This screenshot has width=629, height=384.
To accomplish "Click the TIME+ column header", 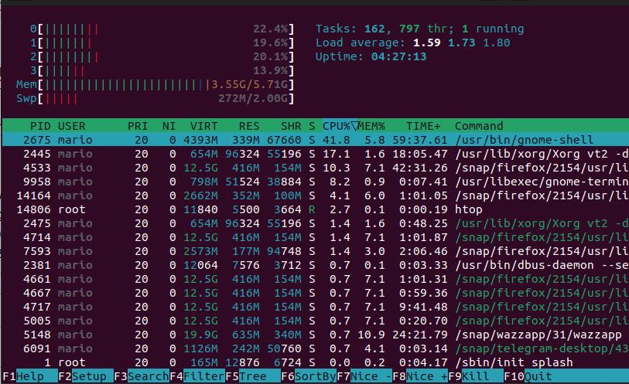I will [423, 126].
